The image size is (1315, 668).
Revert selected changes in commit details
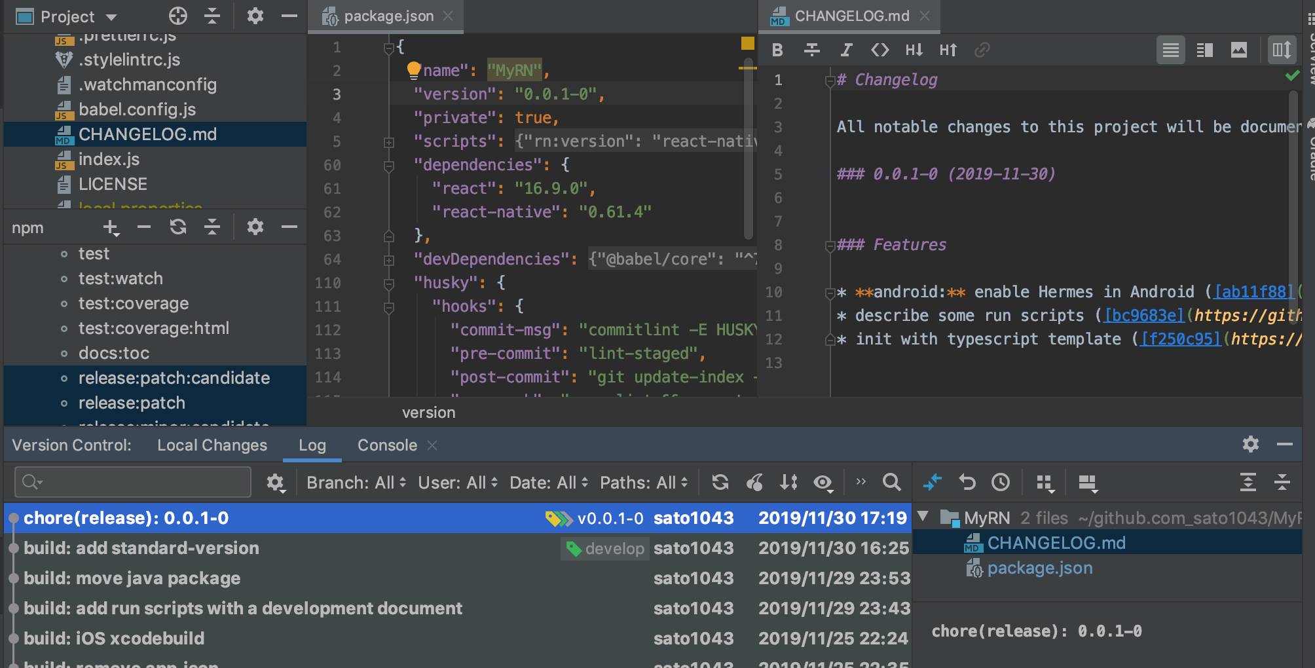967,483
